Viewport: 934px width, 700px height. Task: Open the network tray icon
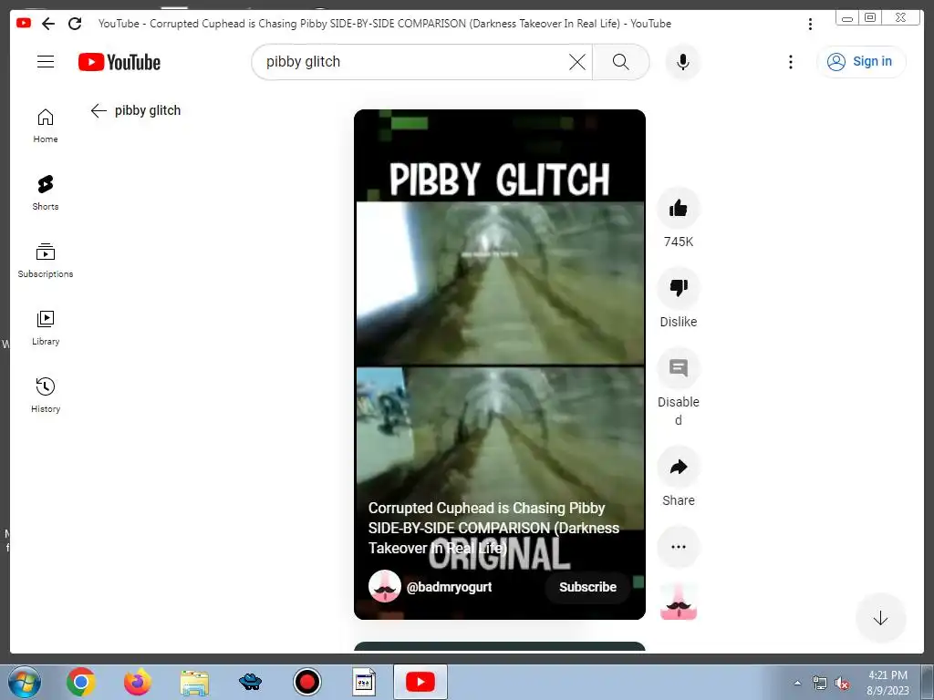tap(820, 684)
